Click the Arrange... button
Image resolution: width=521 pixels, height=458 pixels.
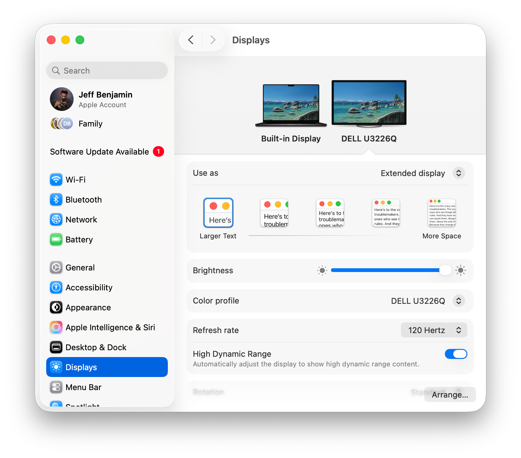pyautogui.click(x=450, y=395)
